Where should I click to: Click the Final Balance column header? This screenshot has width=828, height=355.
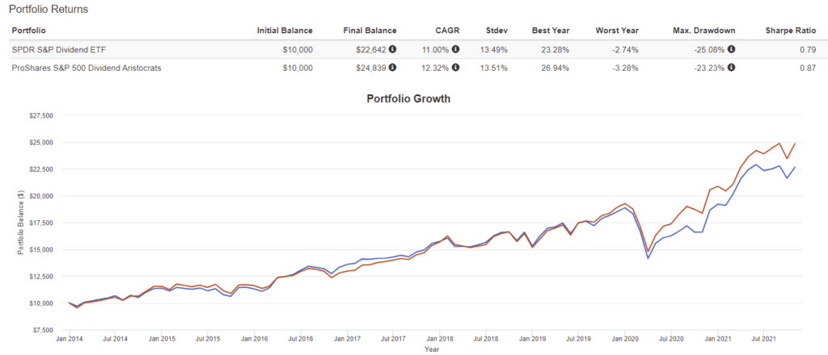(x=371, y=31)
